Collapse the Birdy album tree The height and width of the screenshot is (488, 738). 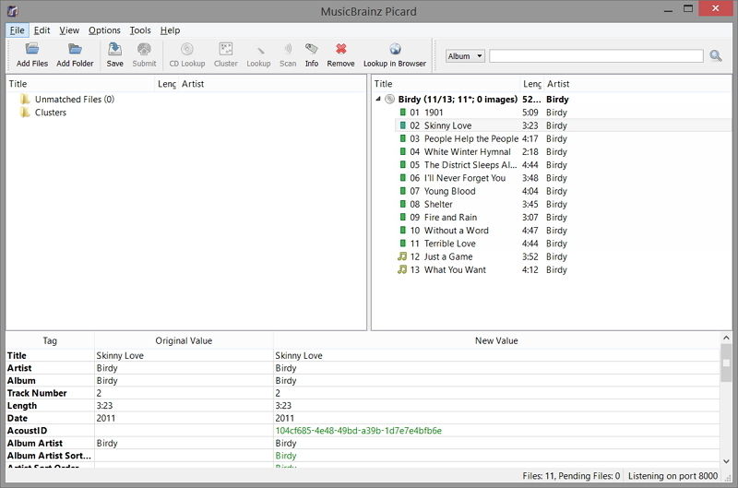[378, 99]
